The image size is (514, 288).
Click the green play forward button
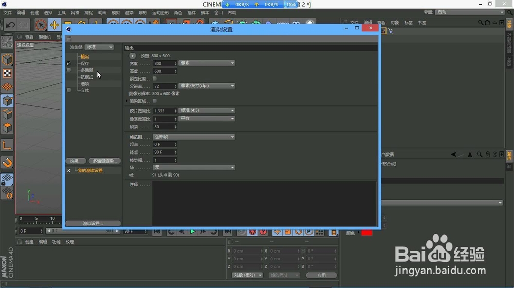pyautogui.click(x=192, y=232)
